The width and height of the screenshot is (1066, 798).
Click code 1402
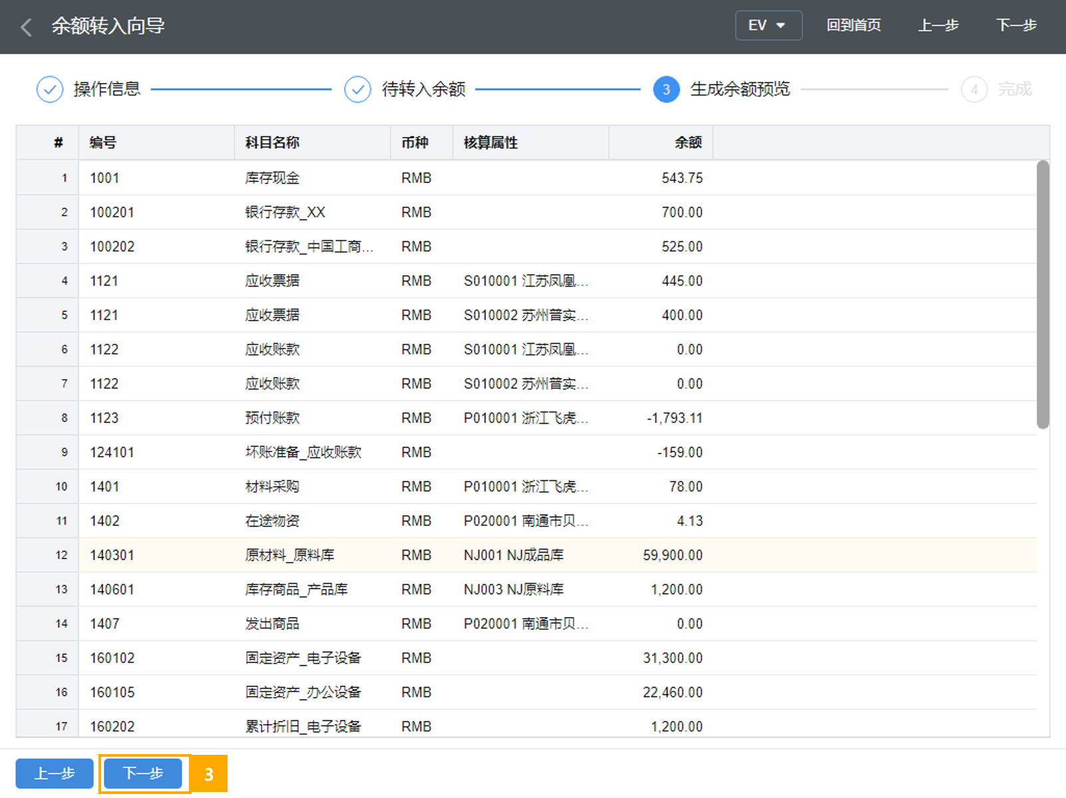(x=104, y=521)
